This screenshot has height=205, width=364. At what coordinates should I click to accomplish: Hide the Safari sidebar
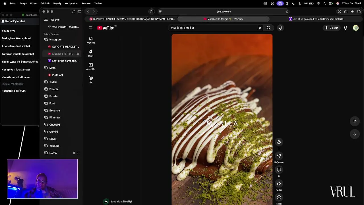[x=79, y=12]
